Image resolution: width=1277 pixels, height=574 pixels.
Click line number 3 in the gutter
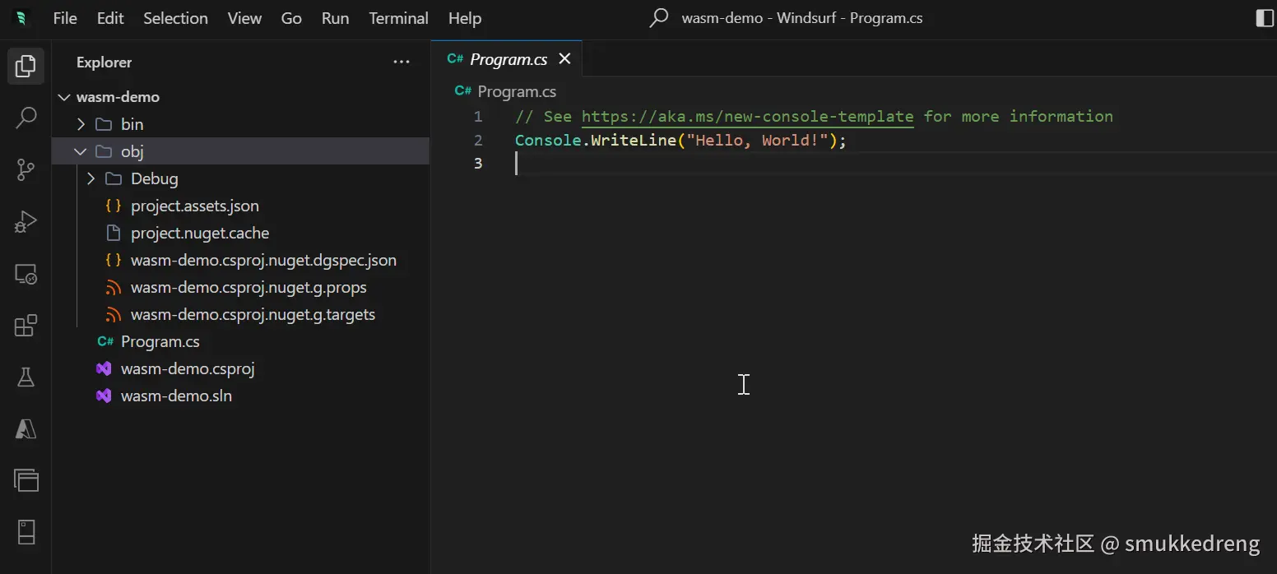pos(478,164)
